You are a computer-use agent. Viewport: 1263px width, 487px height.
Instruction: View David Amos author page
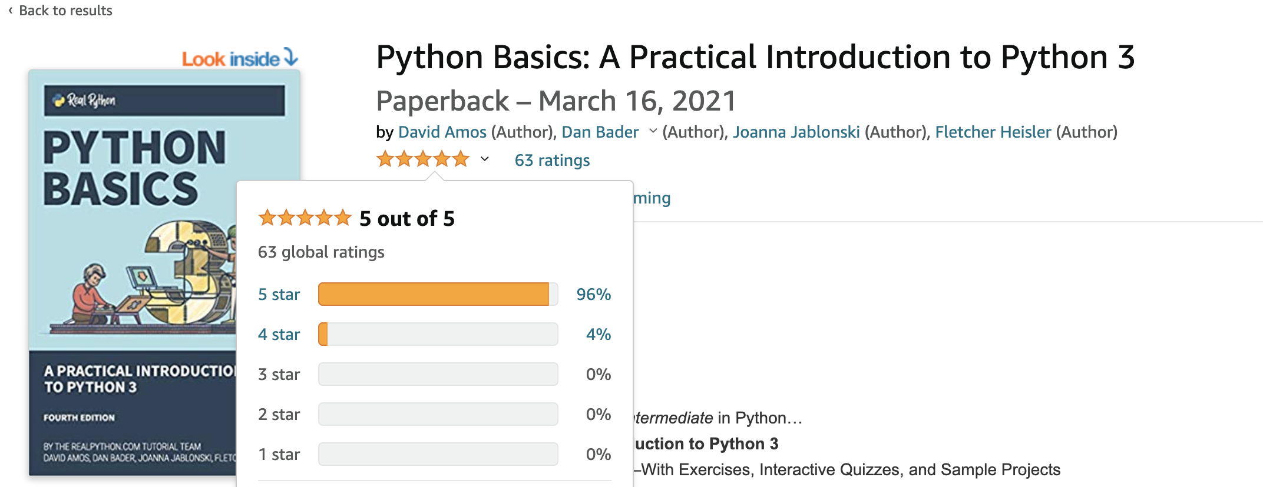coord(442,132)
